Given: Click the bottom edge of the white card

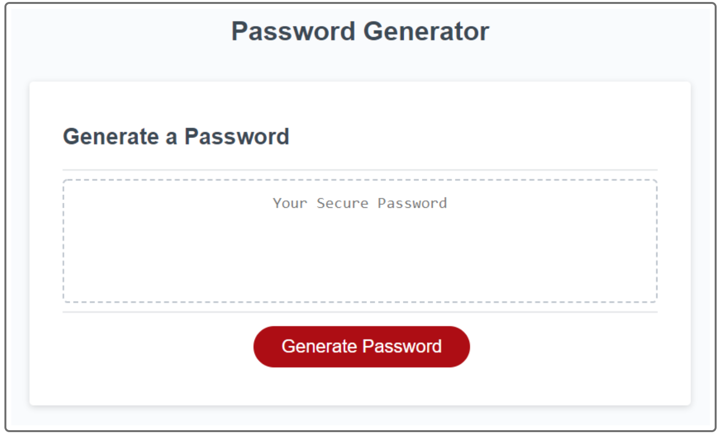Looking at the screenshot, I should 360,404.
